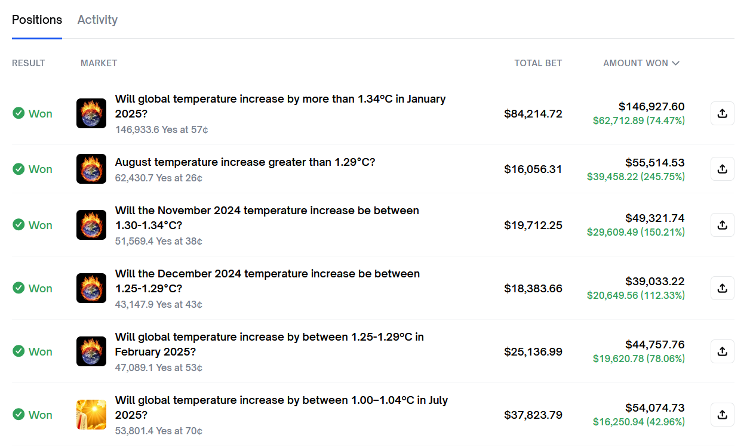753x448 pixels.
Task: Open August temperature greater than 1.29°C market
Action: (245, 162)
